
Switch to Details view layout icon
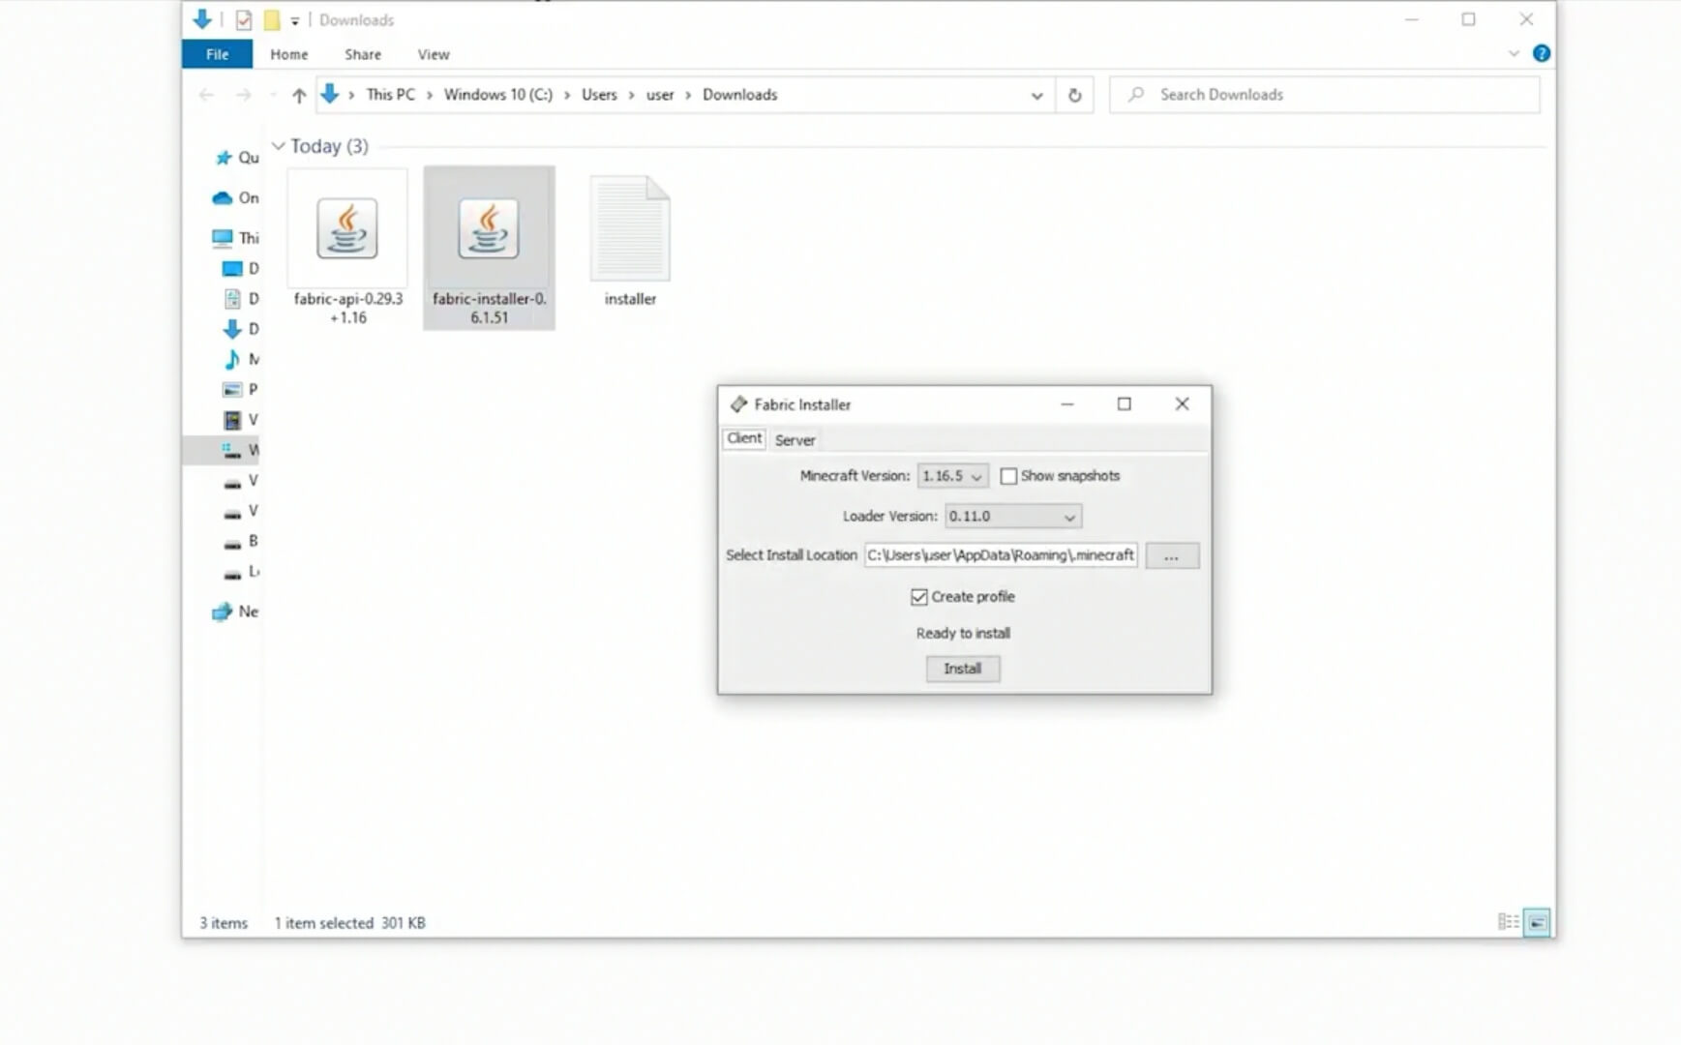(1508, 922)
